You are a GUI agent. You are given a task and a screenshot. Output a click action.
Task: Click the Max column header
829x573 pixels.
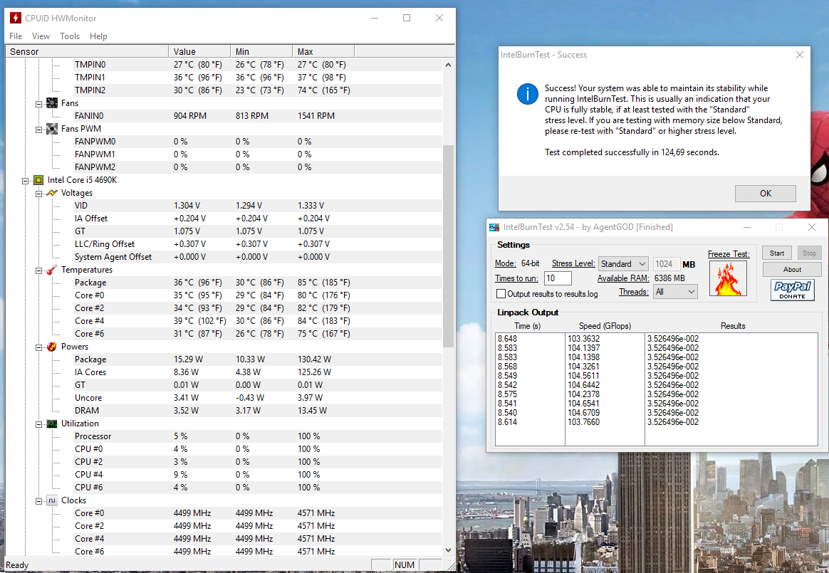click(323, 51)
